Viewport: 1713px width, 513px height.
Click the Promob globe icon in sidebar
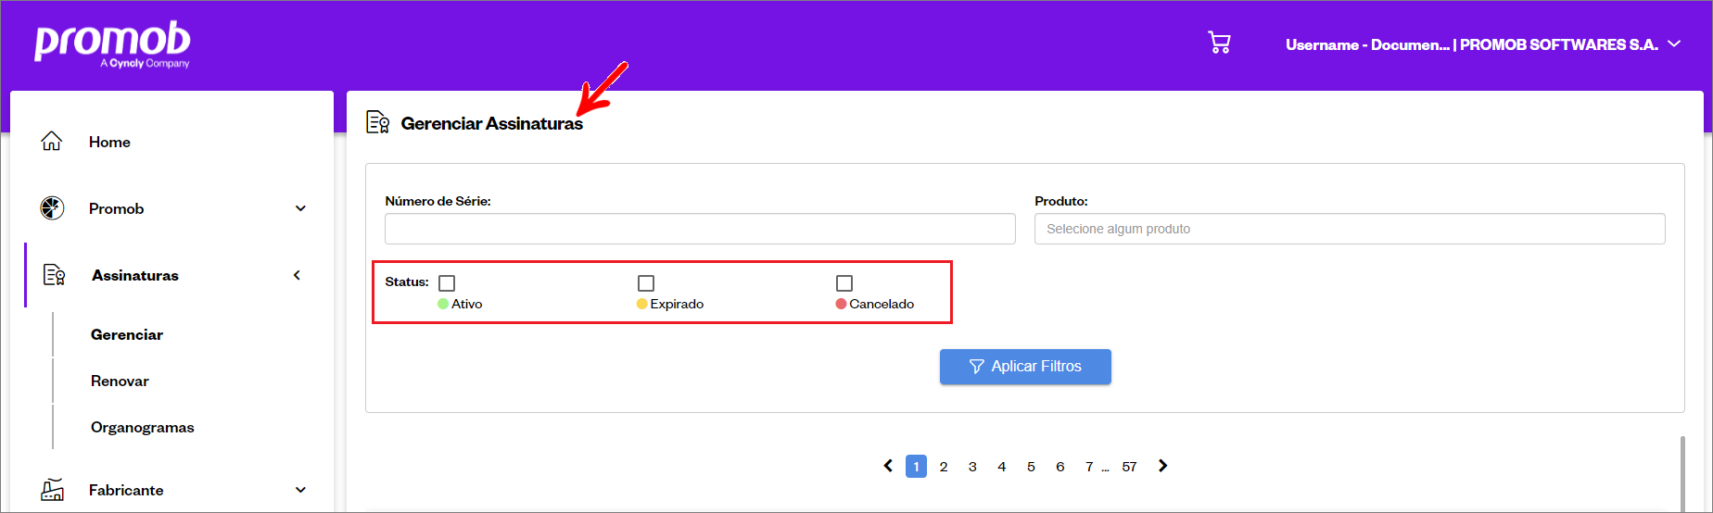point(52,208)
